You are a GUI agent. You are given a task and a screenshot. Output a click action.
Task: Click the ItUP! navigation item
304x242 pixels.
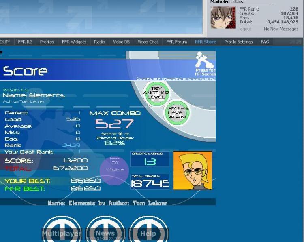pos(5,42)
